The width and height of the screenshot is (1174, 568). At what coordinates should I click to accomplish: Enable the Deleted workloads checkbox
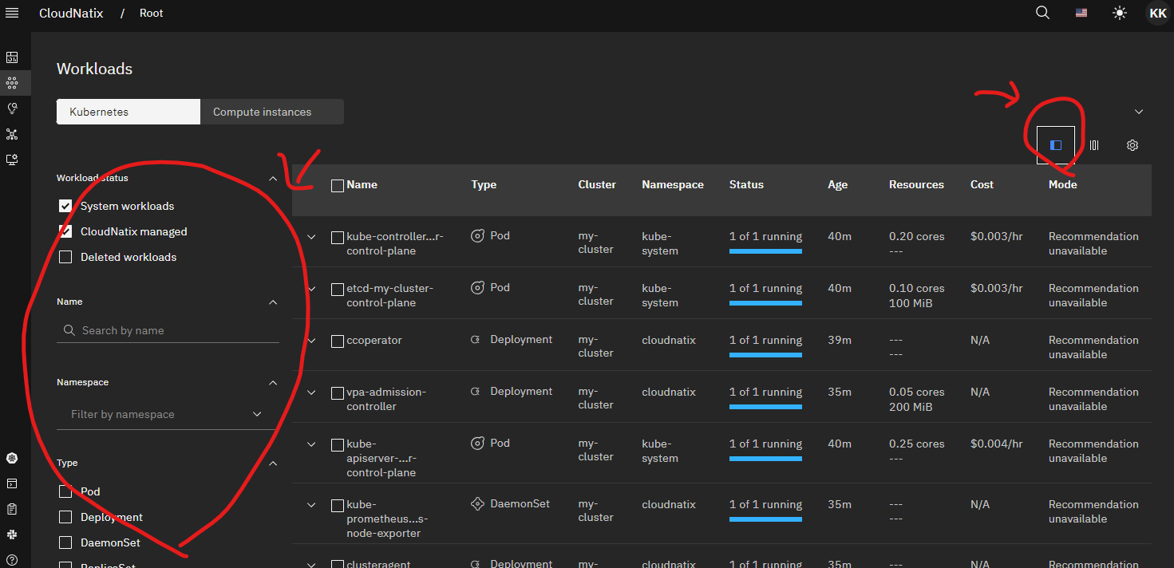click(65, 257)
